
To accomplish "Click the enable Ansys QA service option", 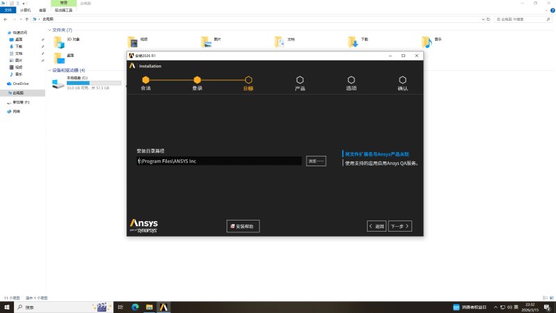I will pyautogui.click(x=382, y=163).
